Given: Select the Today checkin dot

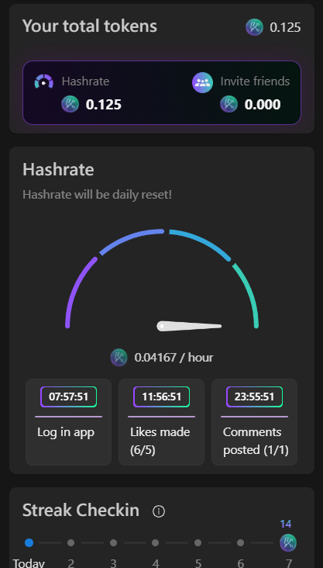Looking at the screenshot, I should click(x=29, y=542).
